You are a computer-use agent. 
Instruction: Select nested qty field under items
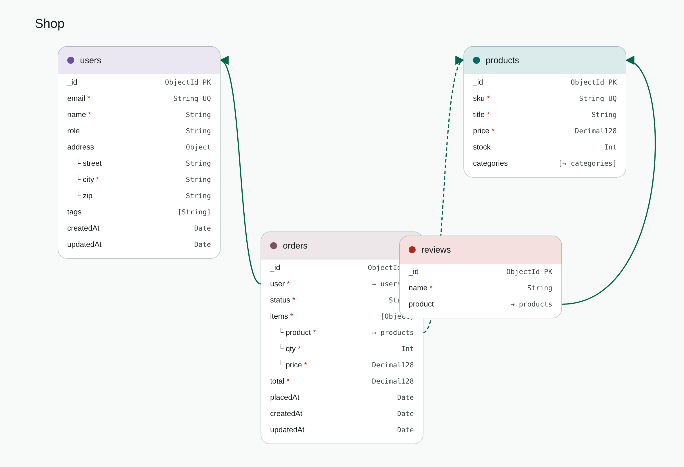click(342, 349)
